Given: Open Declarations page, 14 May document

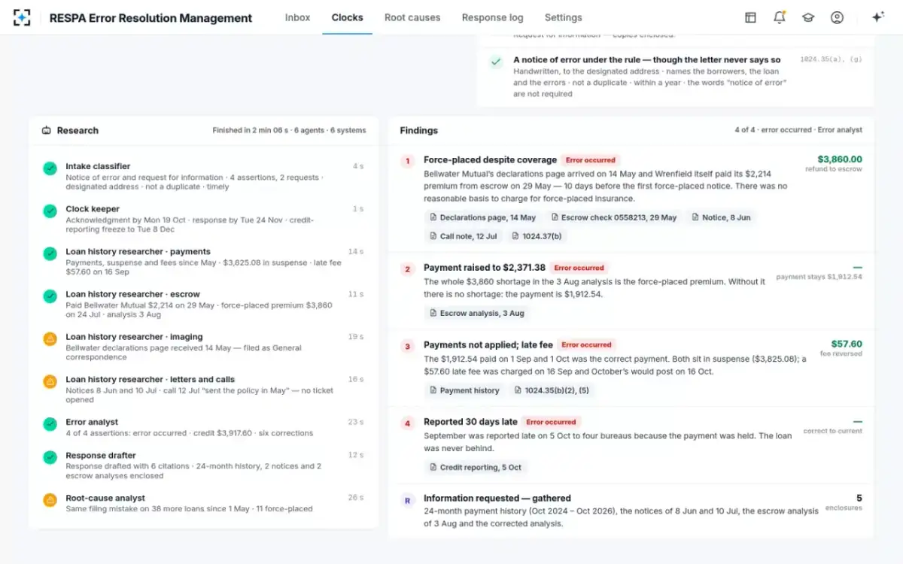Looking at the screenshot, I should [x=482, y=217].
